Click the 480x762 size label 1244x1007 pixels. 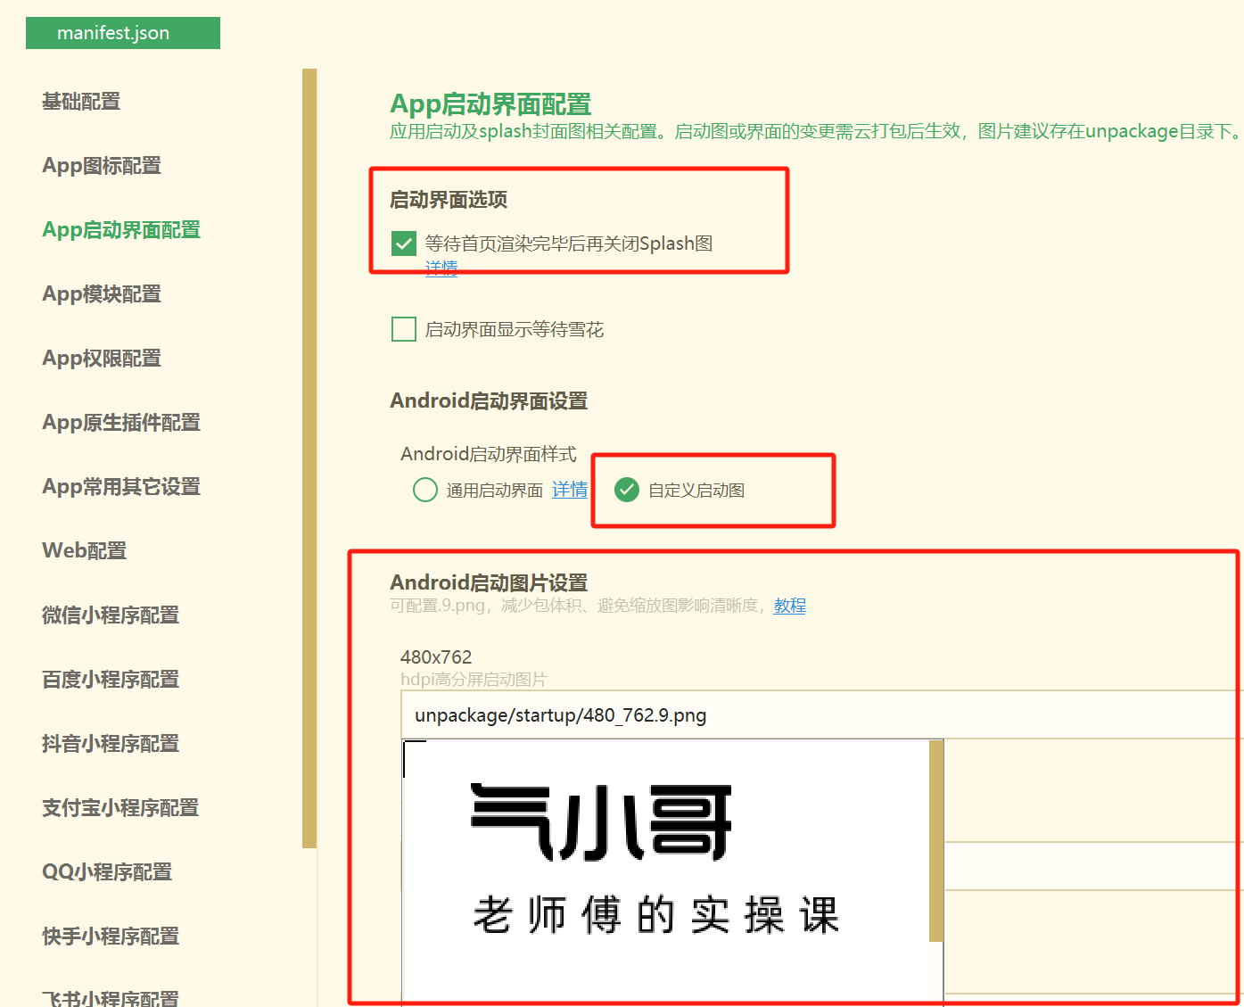pos(436,657)
